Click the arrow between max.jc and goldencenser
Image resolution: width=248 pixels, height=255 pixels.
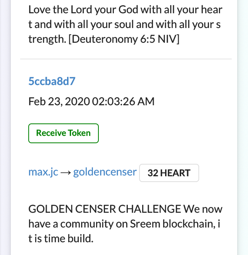(x=65, y=173)
